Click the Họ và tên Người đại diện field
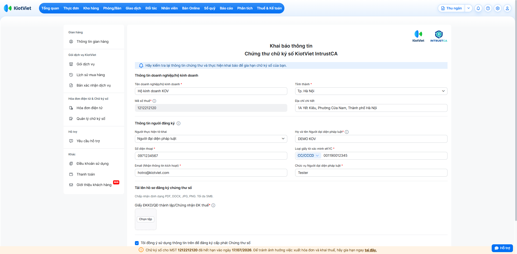Image resolution: width=517 pixels, height=254 pixels. [371, 139]
